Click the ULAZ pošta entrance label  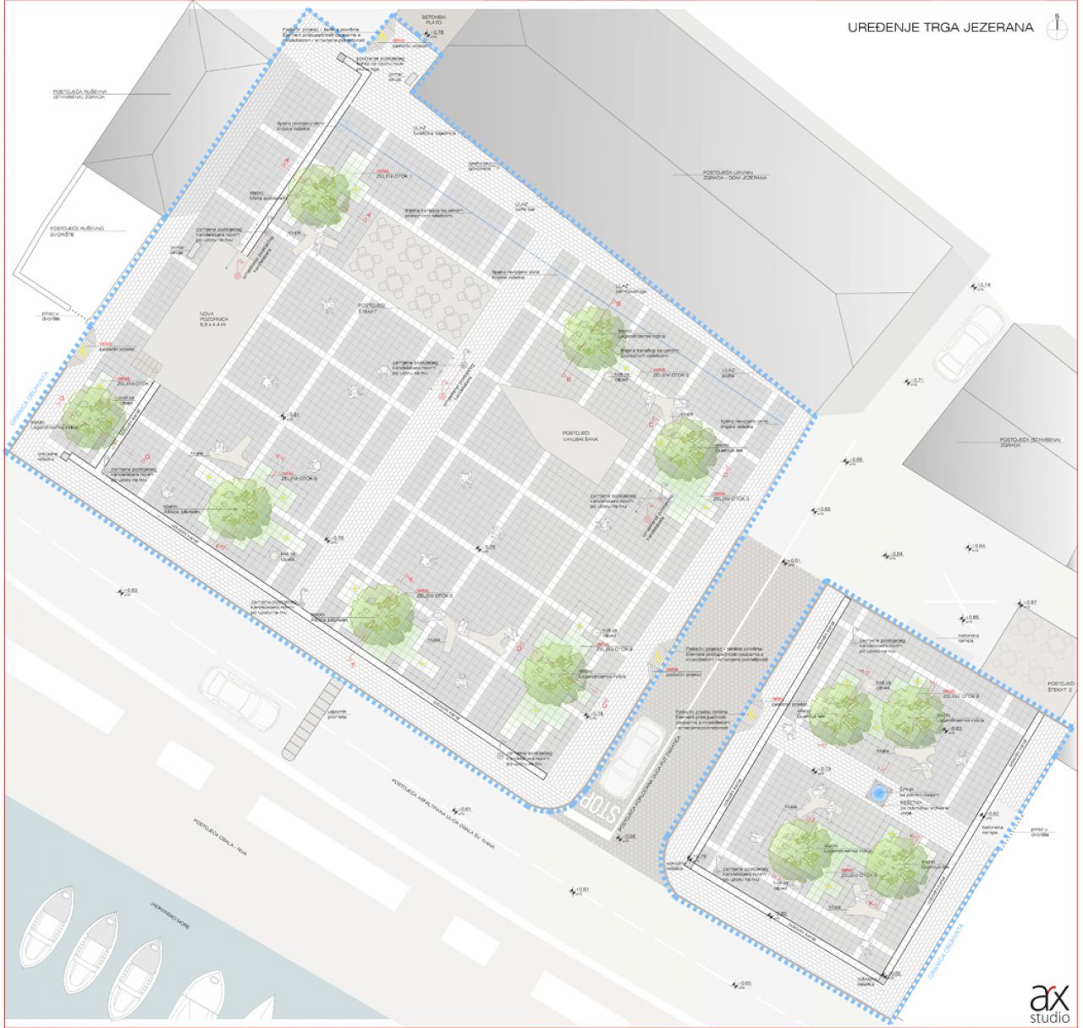(728, 374)
